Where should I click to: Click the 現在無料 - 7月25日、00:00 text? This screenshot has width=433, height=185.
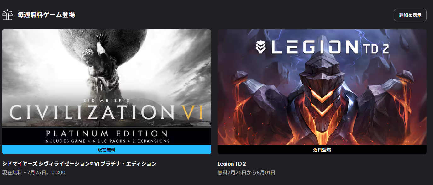coord(34,172)
